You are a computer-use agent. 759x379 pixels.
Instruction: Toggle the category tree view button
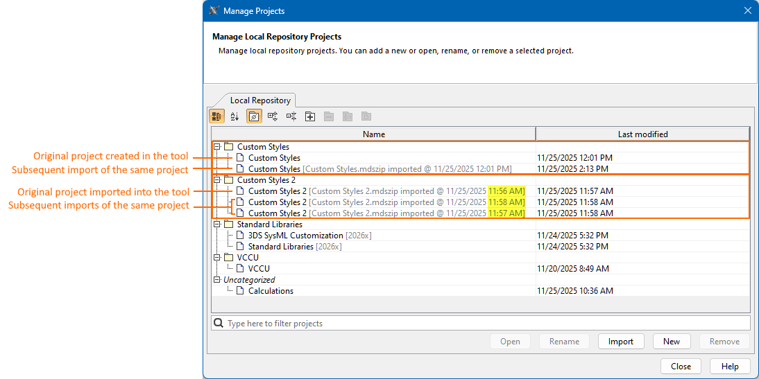click(x=216, y=116)
